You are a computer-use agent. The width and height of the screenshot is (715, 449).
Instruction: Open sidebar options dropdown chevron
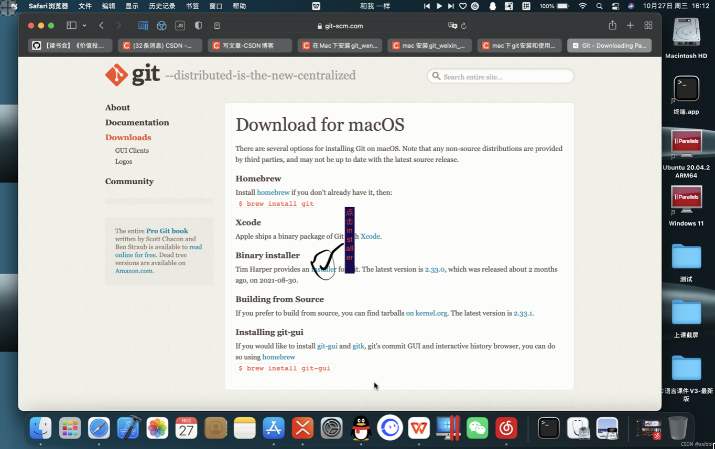coord(84,26)
